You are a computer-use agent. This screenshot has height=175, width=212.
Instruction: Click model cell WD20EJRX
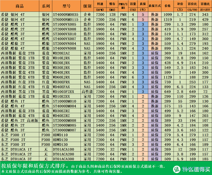click(x=61, y=63)
